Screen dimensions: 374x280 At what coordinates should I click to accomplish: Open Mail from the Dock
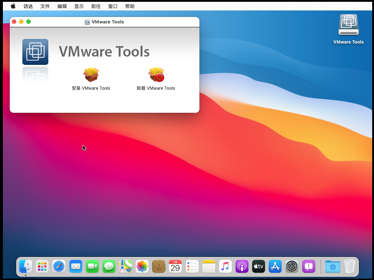76,266
